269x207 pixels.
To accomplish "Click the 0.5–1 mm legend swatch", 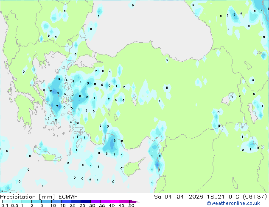I will click(x=17, y=202).
